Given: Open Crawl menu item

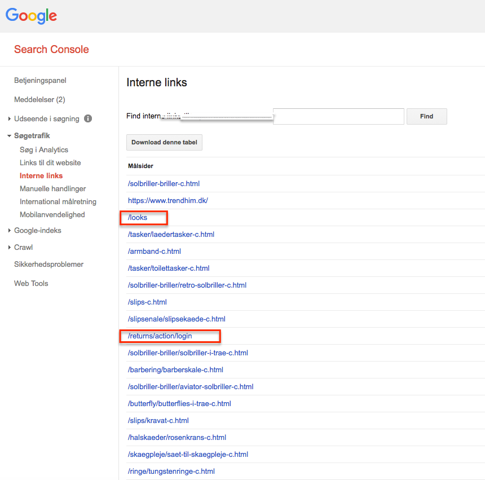Looking at the screenshot, I should coord(23,248).
